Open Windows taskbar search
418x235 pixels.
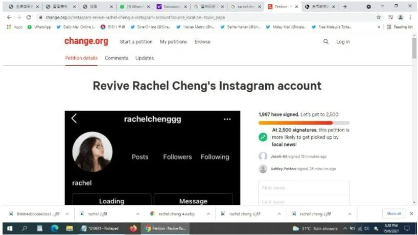tap(25, 228)
